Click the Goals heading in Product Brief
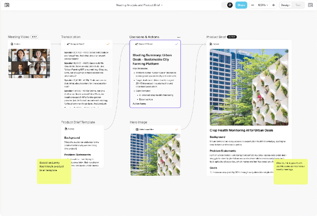 (x=213, y=168)
